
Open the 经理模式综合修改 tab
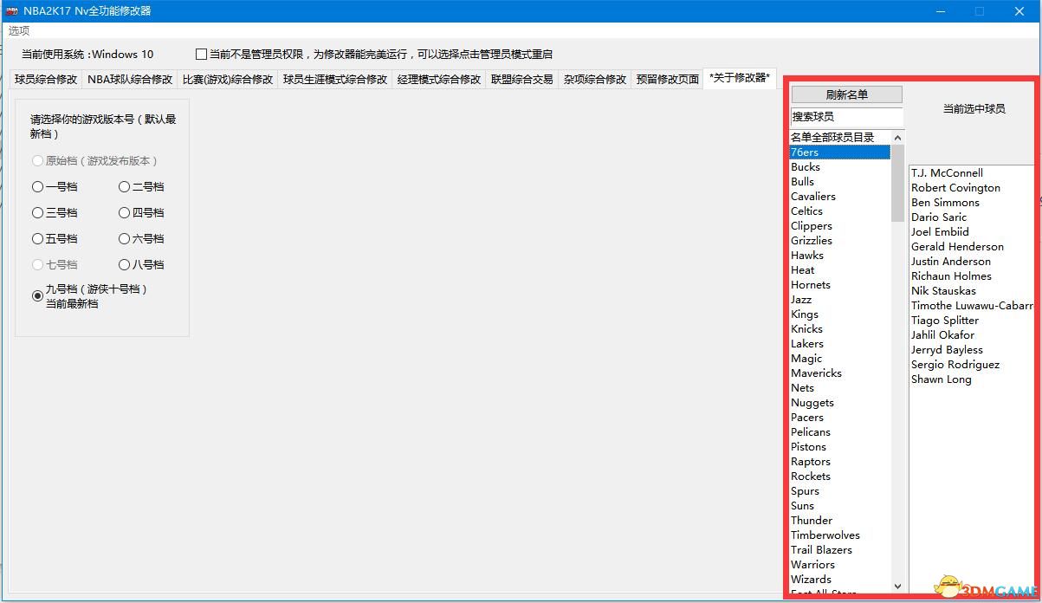(439, 79)
